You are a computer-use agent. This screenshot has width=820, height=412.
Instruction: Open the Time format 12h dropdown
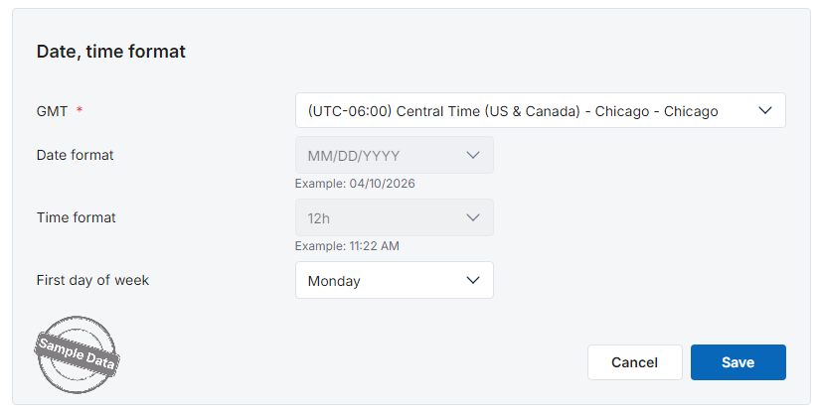point(394,218)
